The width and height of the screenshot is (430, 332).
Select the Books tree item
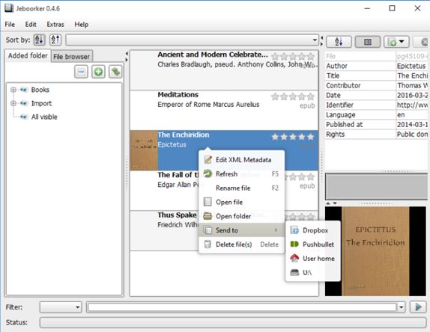pyautogui.click(x=40, y=90)
